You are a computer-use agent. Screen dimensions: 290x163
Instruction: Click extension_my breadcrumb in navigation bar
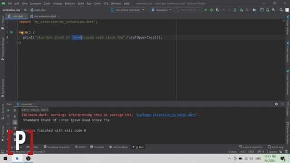click(x=11, y=10)
